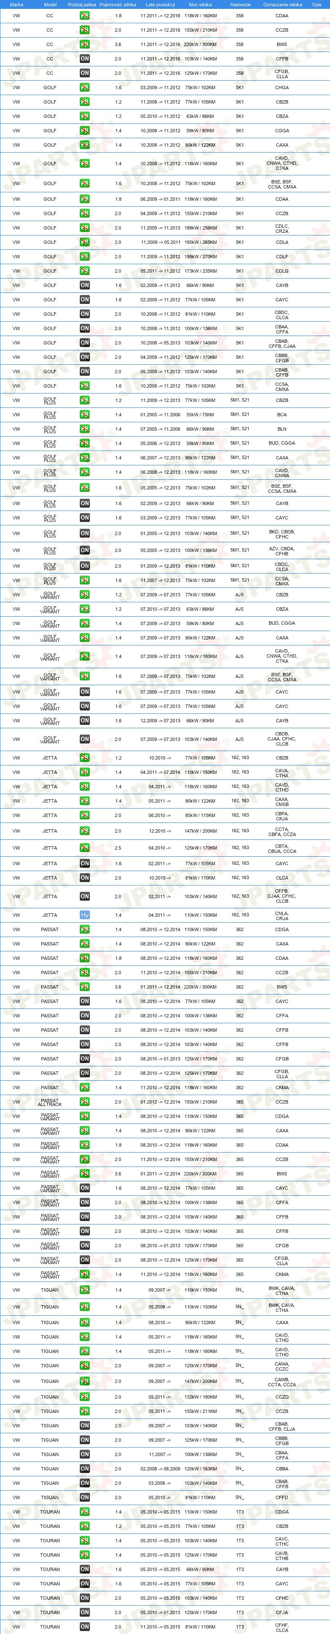Click petrol icon in Golf 199kW CDLF row
Viewport: 330px width, 1634px height.
[x=85, y=257]
